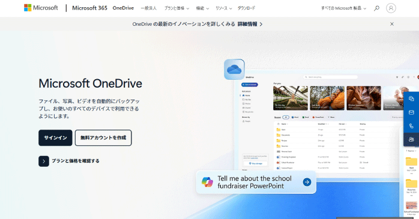Open the account sign-in avatar icon
Screen dimensions: 419x219
point(391,8)
